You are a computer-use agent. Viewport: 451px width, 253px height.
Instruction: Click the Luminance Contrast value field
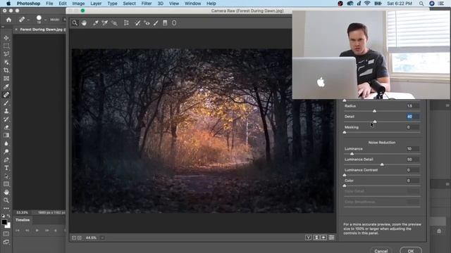pos(412,170)
